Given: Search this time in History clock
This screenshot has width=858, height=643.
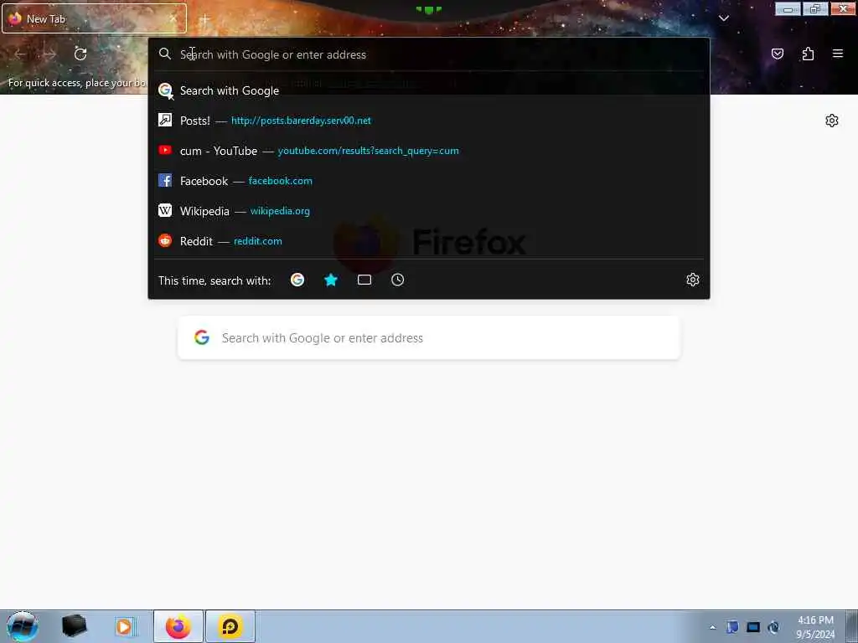Looking at the screenshot, I should (x=398, y=280).
